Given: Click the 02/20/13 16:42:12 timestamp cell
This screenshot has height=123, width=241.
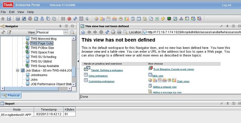Looking at the screenshot, I should tap(49, 114).
